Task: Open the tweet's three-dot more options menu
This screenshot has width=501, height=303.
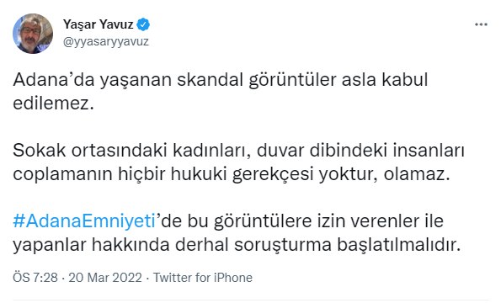Action: (481, 24)
